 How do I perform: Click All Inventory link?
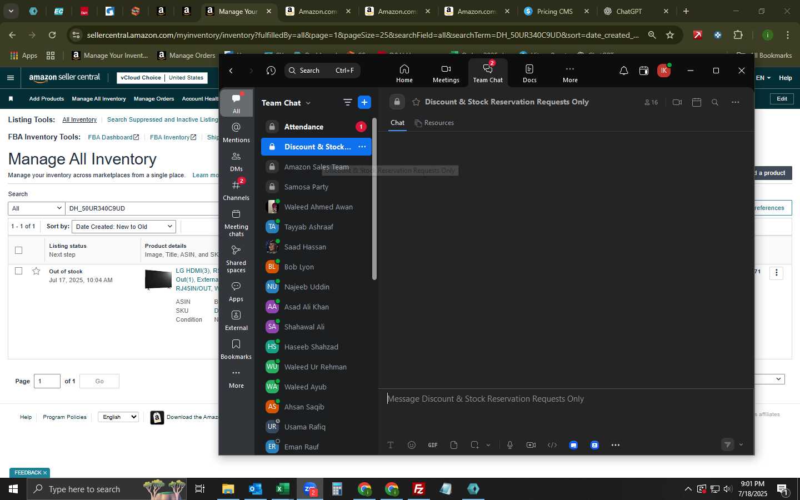(79, 119)
